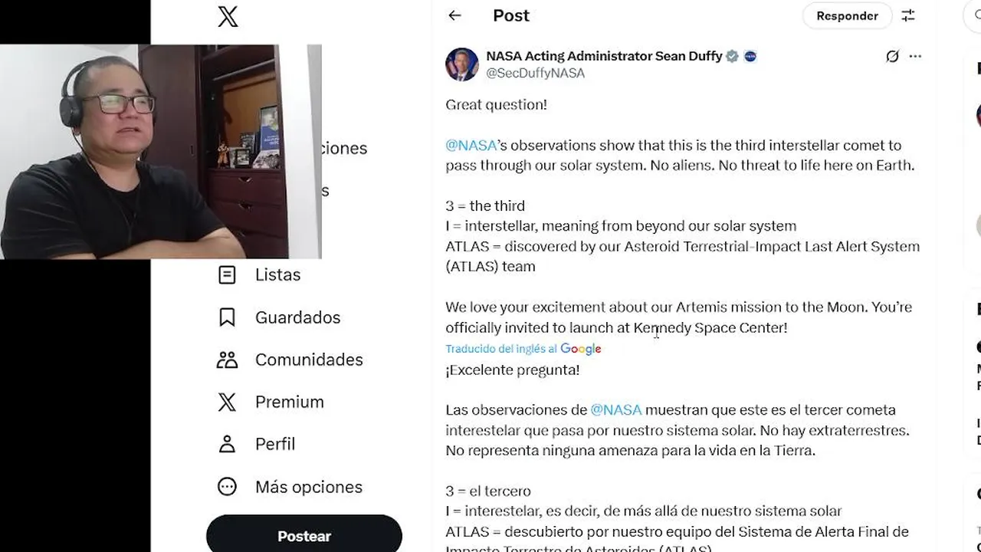Click the Grok icon on the post
981x552 pixels.
pos(892,56)
